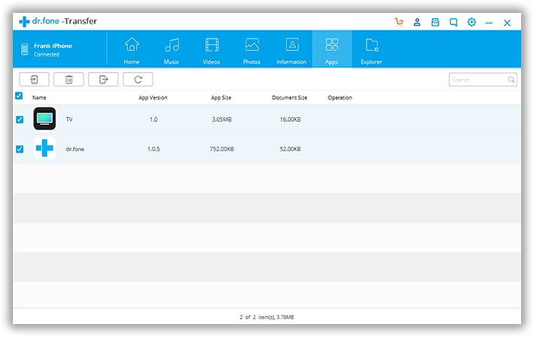Click version '1.0.5' of dr.fone app
The width and height of the screenshot is (534, 337).
click(x=154, y=149)
